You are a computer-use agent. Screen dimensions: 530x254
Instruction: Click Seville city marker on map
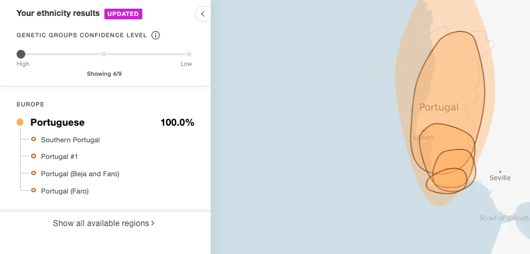pyautogui.click(x=500, y=172)
